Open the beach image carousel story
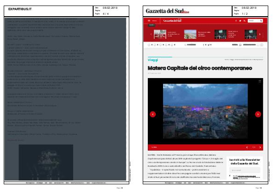 pos(191,34)
